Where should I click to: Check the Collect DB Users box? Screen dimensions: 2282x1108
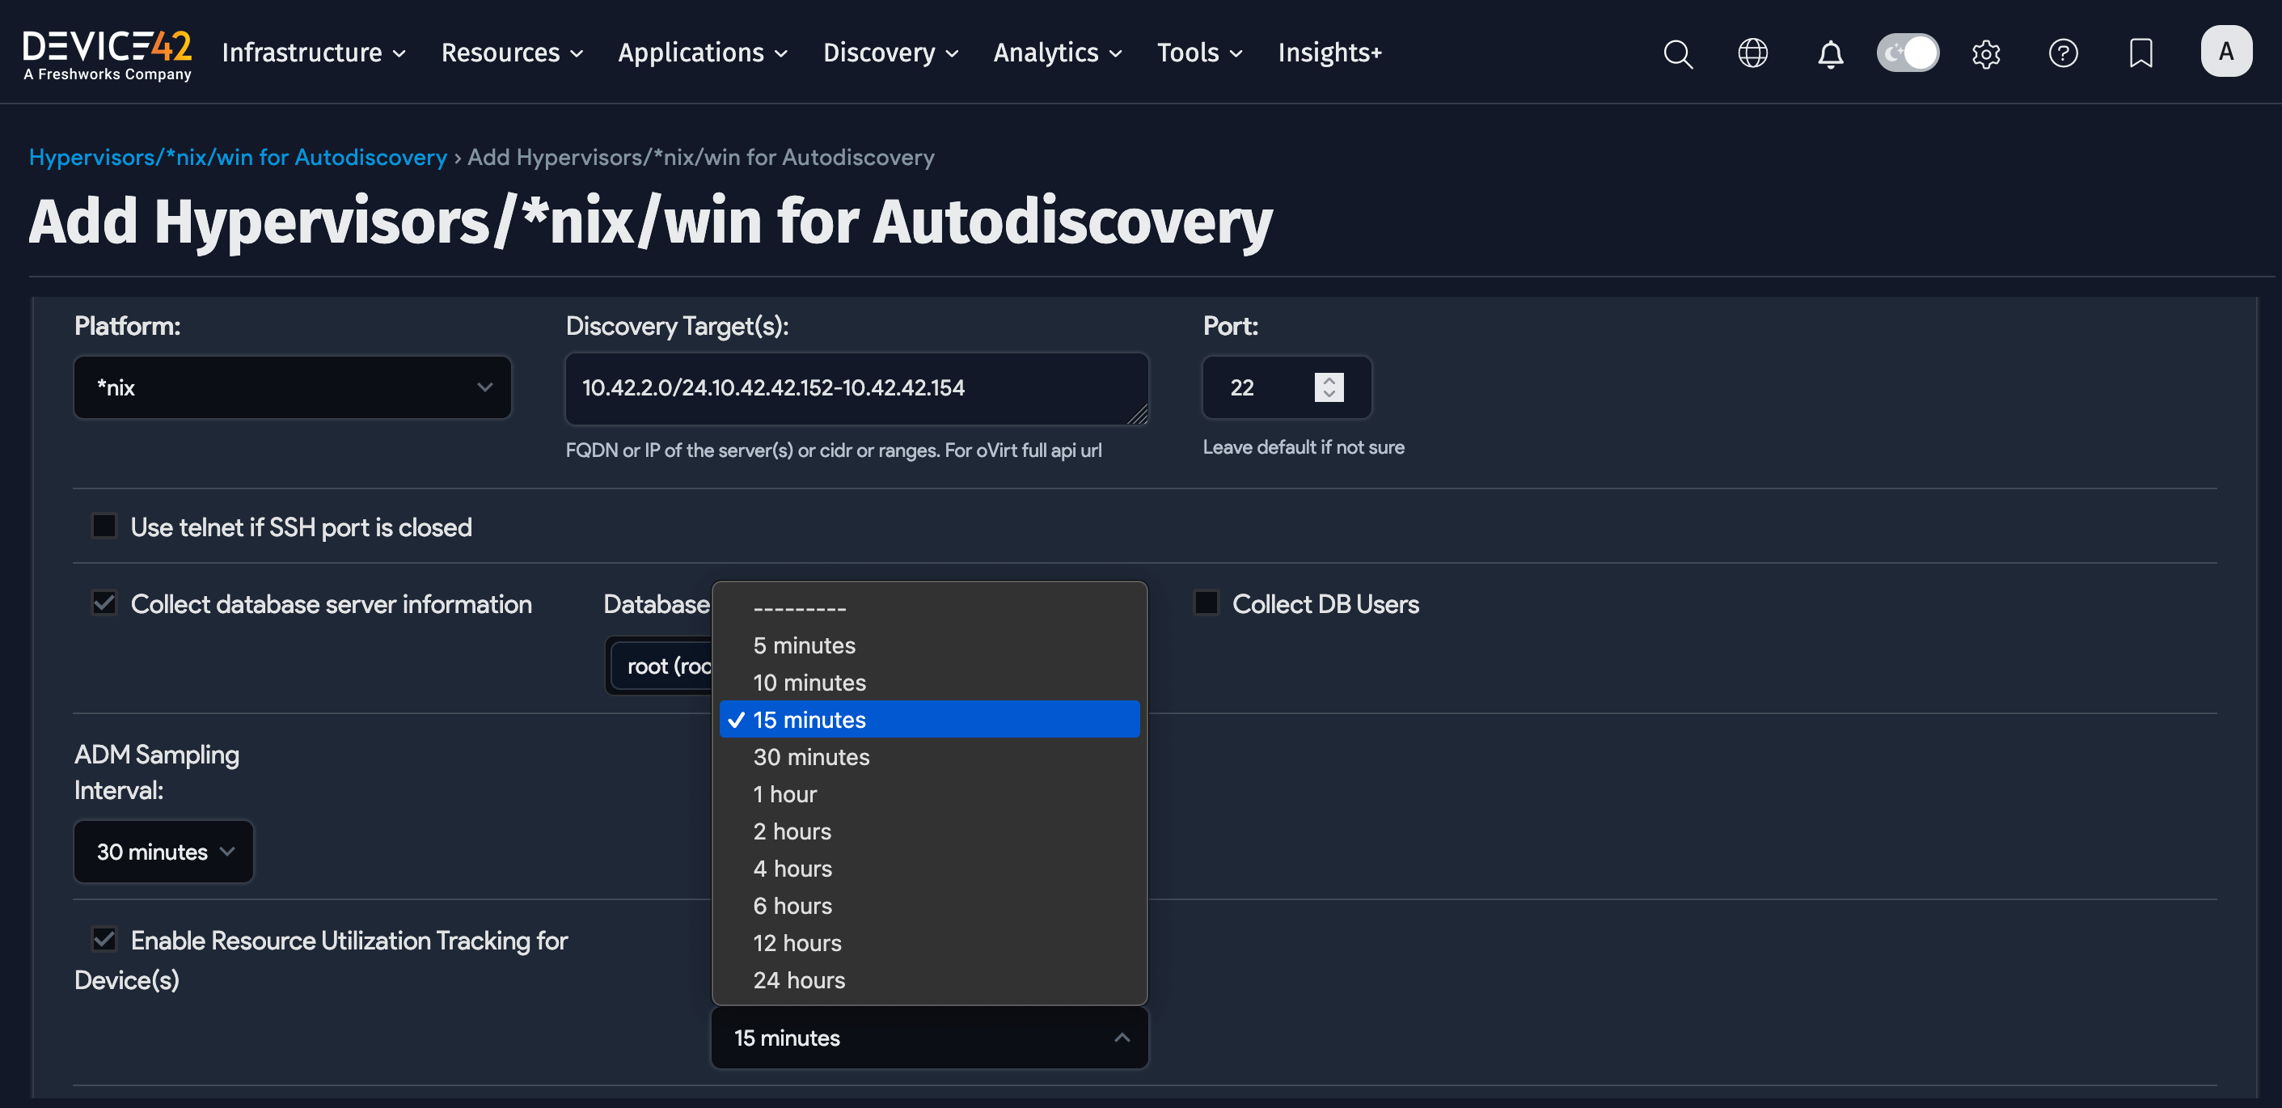[1206, 603]
